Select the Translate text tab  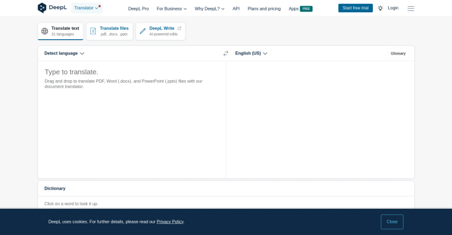61,31
